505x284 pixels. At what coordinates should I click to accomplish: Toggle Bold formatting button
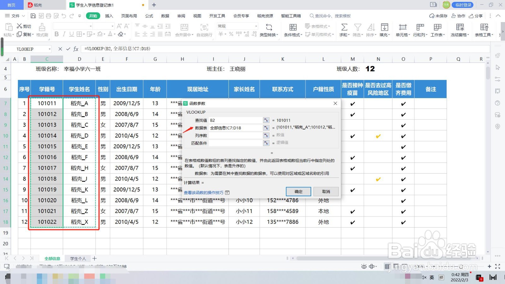click(56, 34)
